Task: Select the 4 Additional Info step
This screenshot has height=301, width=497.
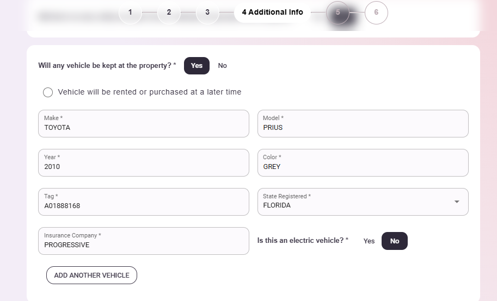Action: [272, 12]
